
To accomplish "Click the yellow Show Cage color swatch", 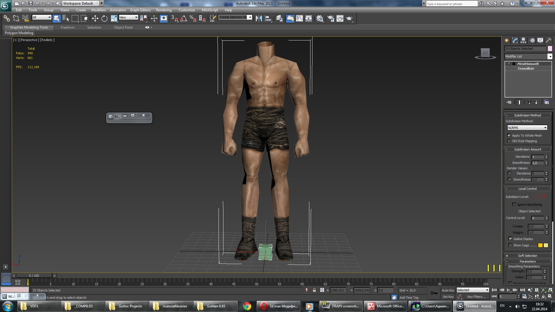I will pyautogui.click(x=540, y=245).
